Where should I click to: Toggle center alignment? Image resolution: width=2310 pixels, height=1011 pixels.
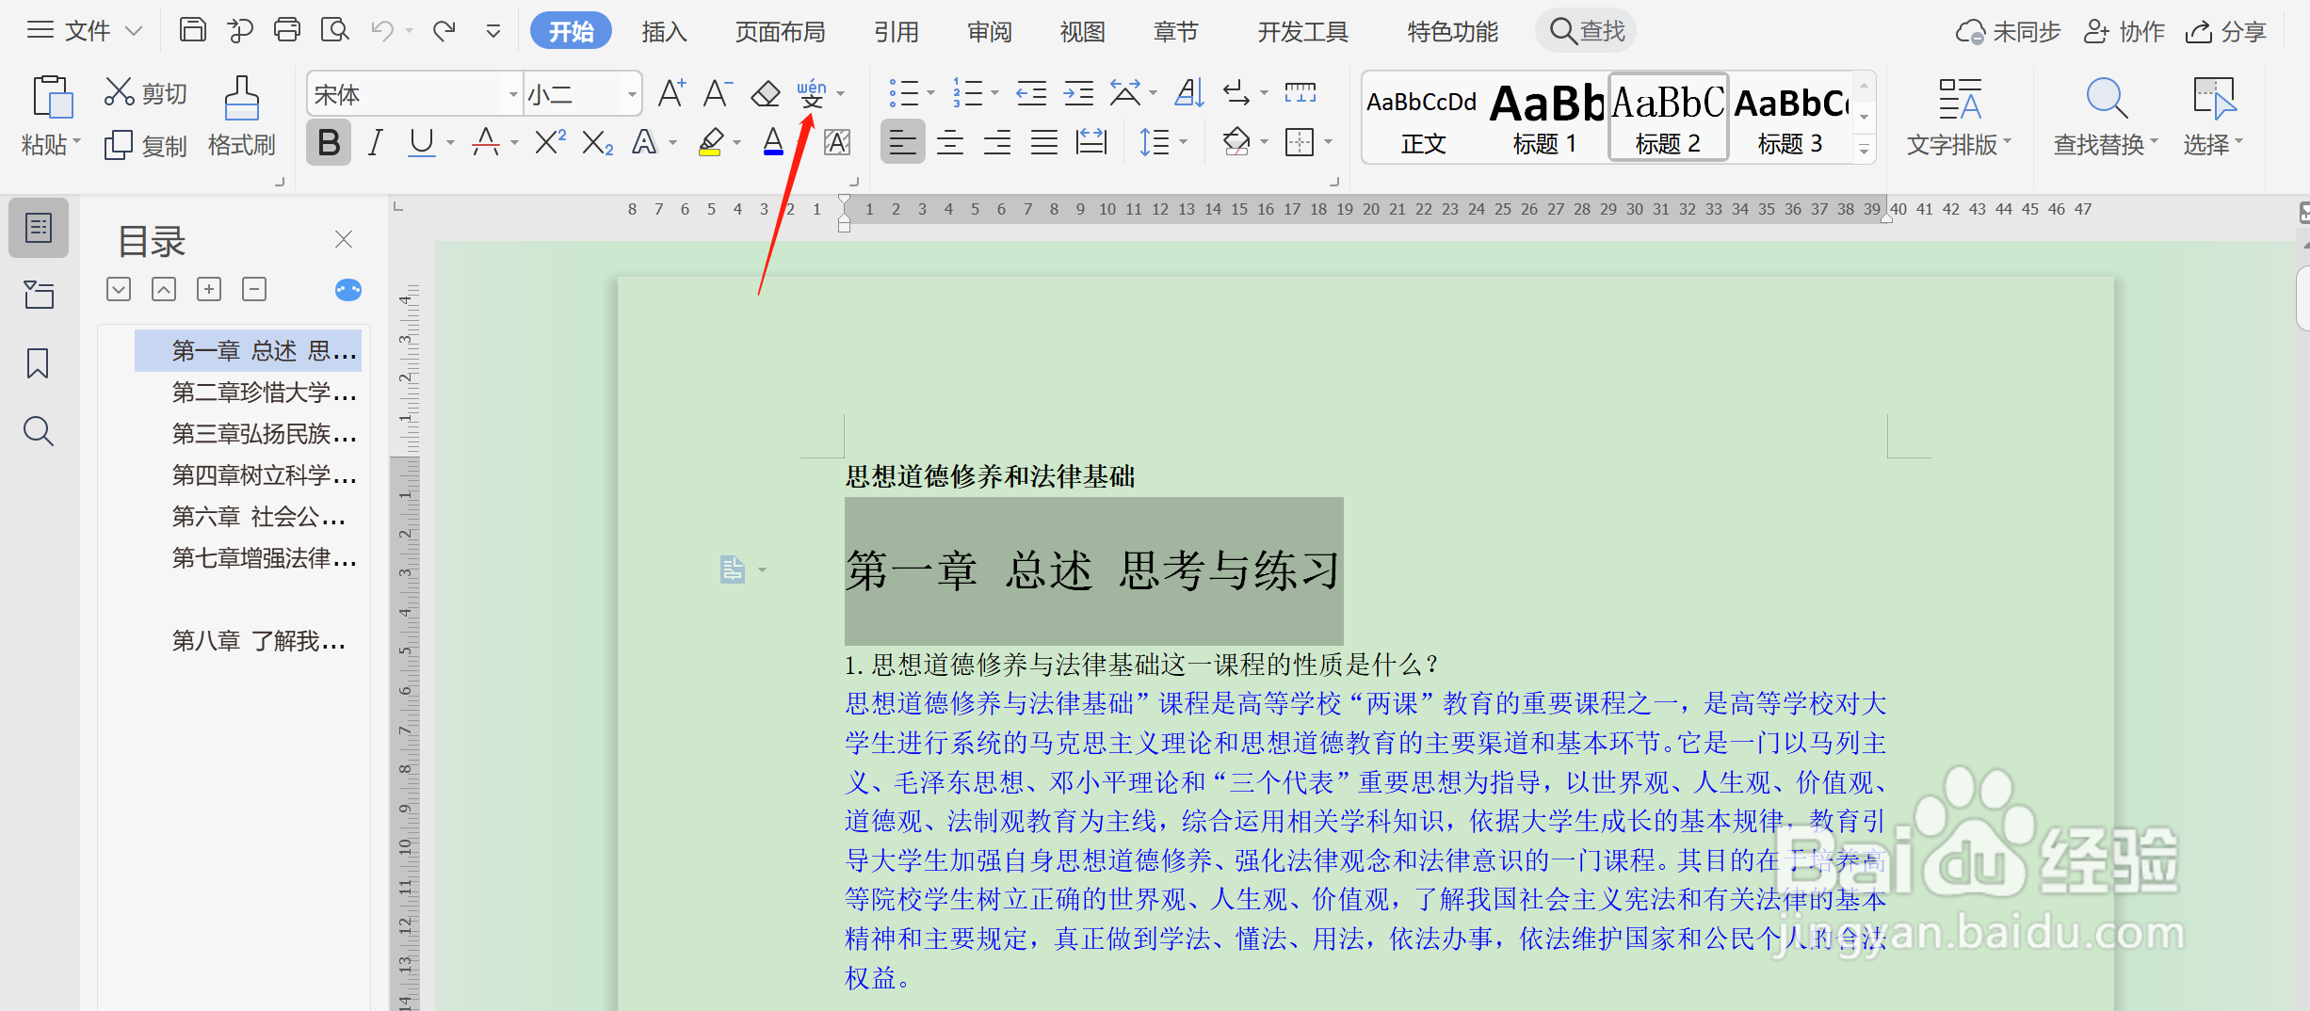click(x=950, y=143)
